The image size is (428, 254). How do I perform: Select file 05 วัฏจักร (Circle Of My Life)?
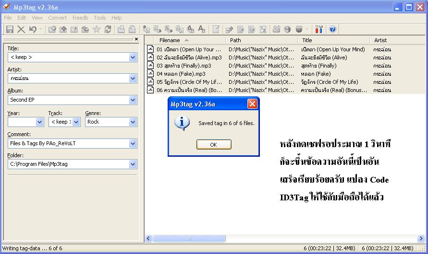(189, 82)
